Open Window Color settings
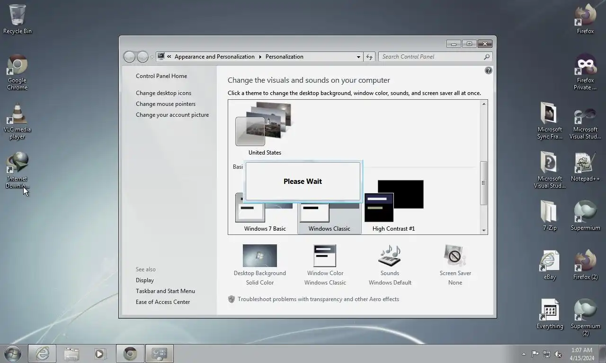 (325, 265)
